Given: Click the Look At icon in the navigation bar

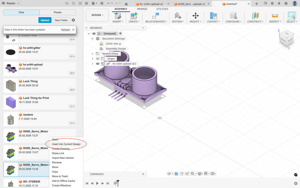Looking at the screenshot, I should click(176, 174).
